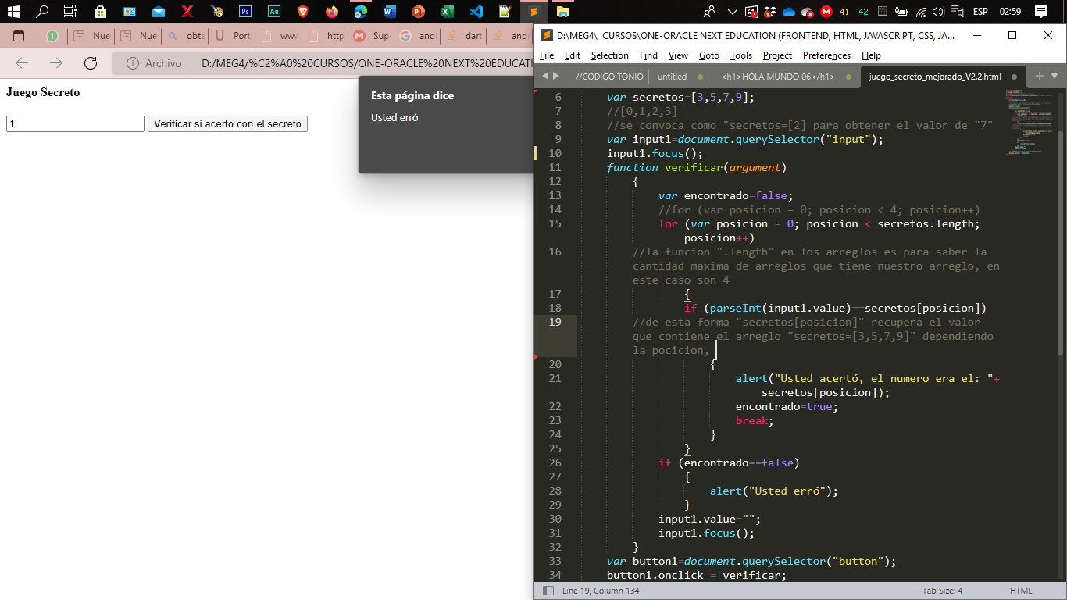Click the secret number input field
Viewport: 1067px width, 600px height.
click(x=76, y=123)
